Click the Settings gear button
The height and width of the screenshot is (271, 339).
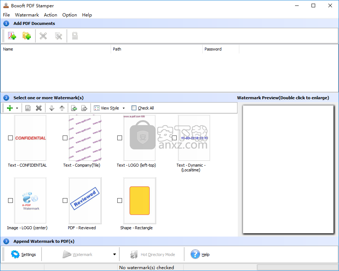[x=23, y=255]
